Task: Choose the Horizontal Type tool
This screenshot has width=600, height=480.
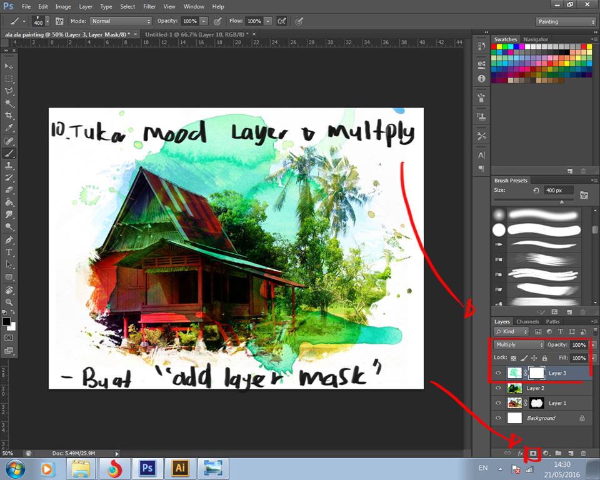Action: [x=9, y=252]
